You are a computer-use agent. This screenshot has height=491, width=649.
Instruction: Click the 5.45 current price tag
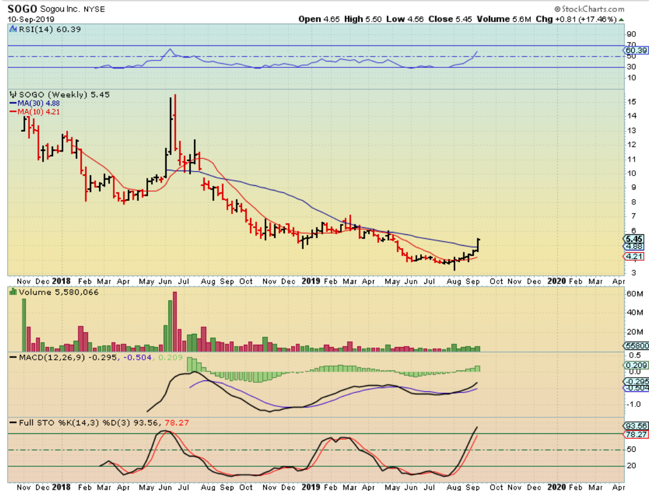[633, 238]
